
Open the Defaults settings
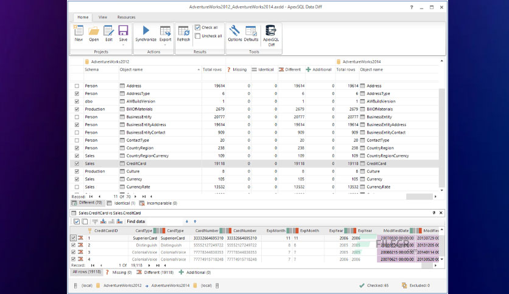coord(251,33)
